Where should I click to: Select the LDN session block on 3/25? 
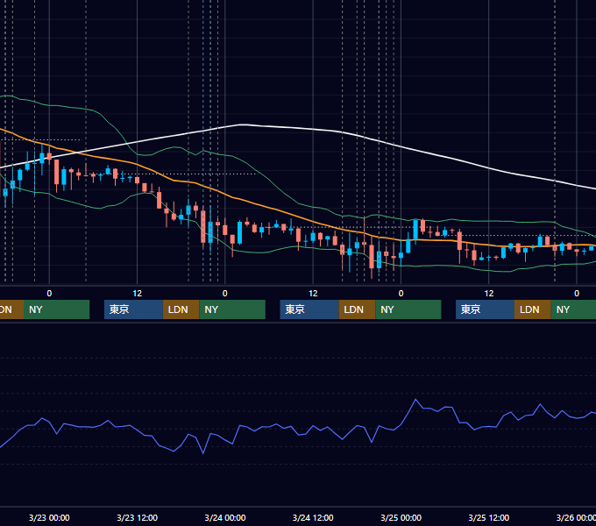[x=533, y=309]
